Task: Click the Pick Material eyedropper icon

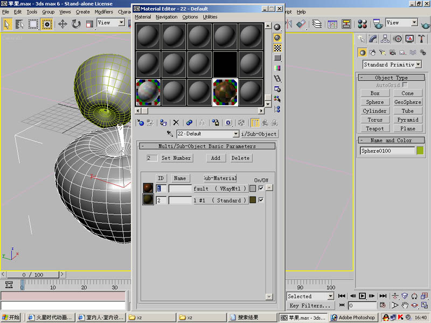Action: 170,134
